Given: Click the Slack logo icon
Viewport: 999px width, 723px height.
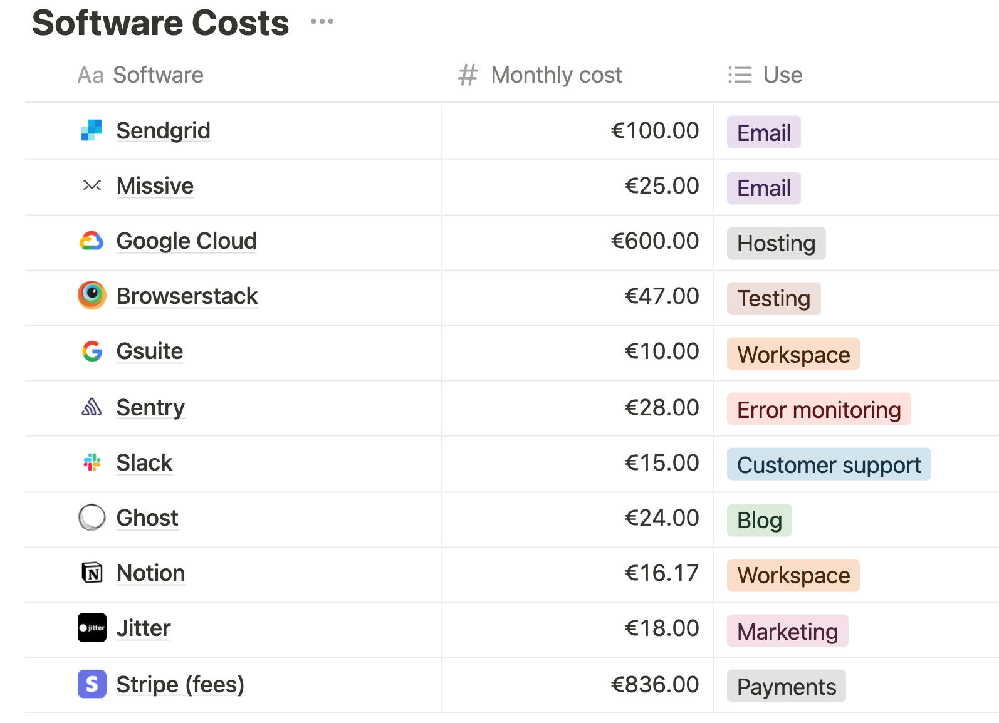Looking at the screenshot, I should coord(92,462).
